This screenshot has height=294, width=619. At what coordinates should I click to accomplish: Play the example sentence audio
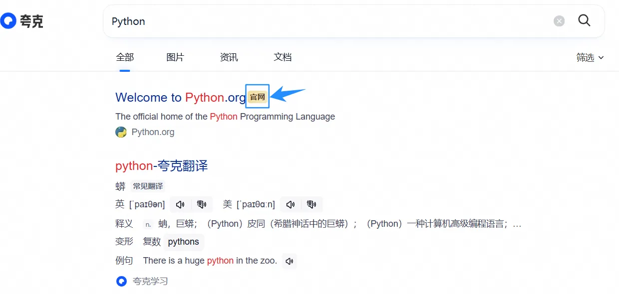[x=289, y=261]
